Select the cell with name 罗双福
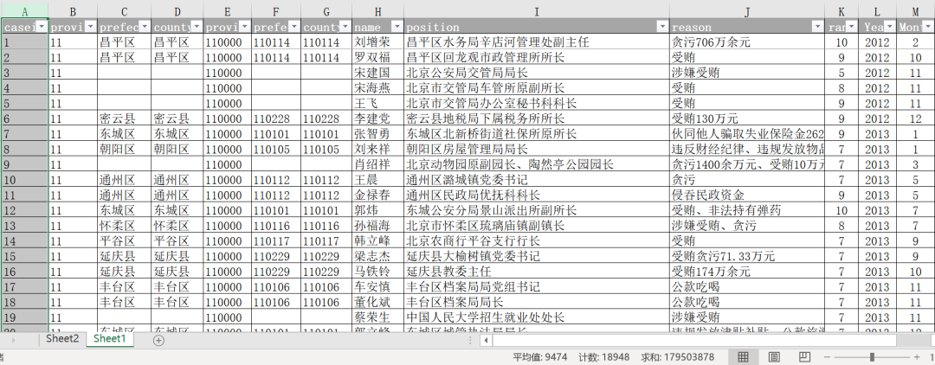The image size is (935, 365). point(378,57)
